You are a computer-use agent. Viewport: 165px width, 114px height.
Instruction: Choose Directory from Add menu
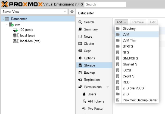tap(137, 28)
